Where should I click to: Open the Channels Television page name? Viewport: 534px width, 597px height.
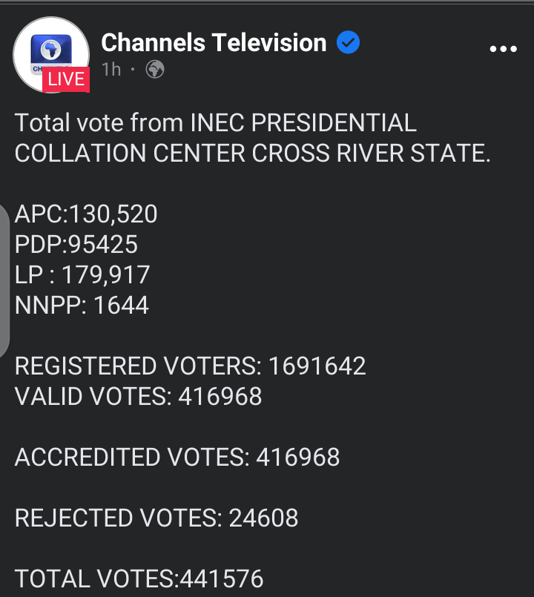click(214, 43)
